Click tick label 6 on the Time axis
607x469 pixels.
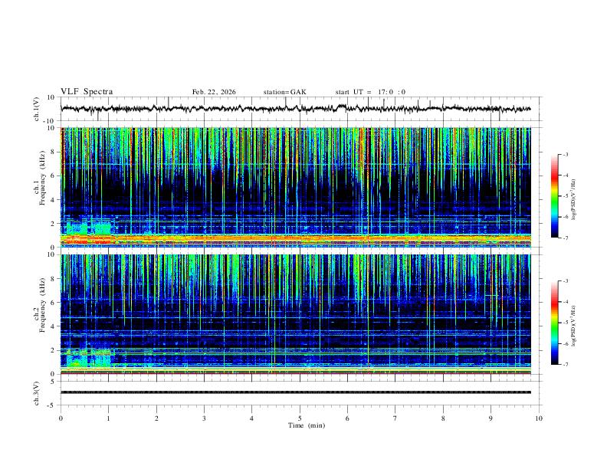tap(347, 418)
